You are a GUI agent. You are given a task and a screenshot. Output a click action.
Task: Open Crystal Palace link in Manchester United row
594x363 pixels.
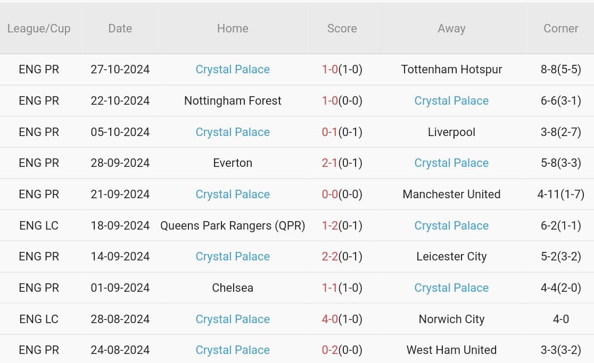[233, 195]
